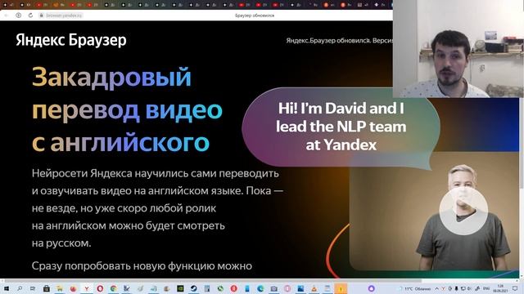
Task: Focus the browser.yandex.ru address field
Action: [x=64, y=16]
